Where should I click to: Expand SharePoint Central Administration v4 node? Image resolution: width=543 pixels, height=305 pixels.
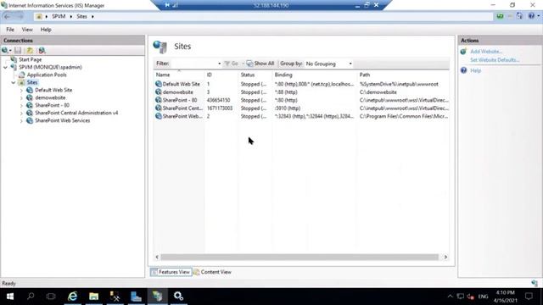pos(21,114)
